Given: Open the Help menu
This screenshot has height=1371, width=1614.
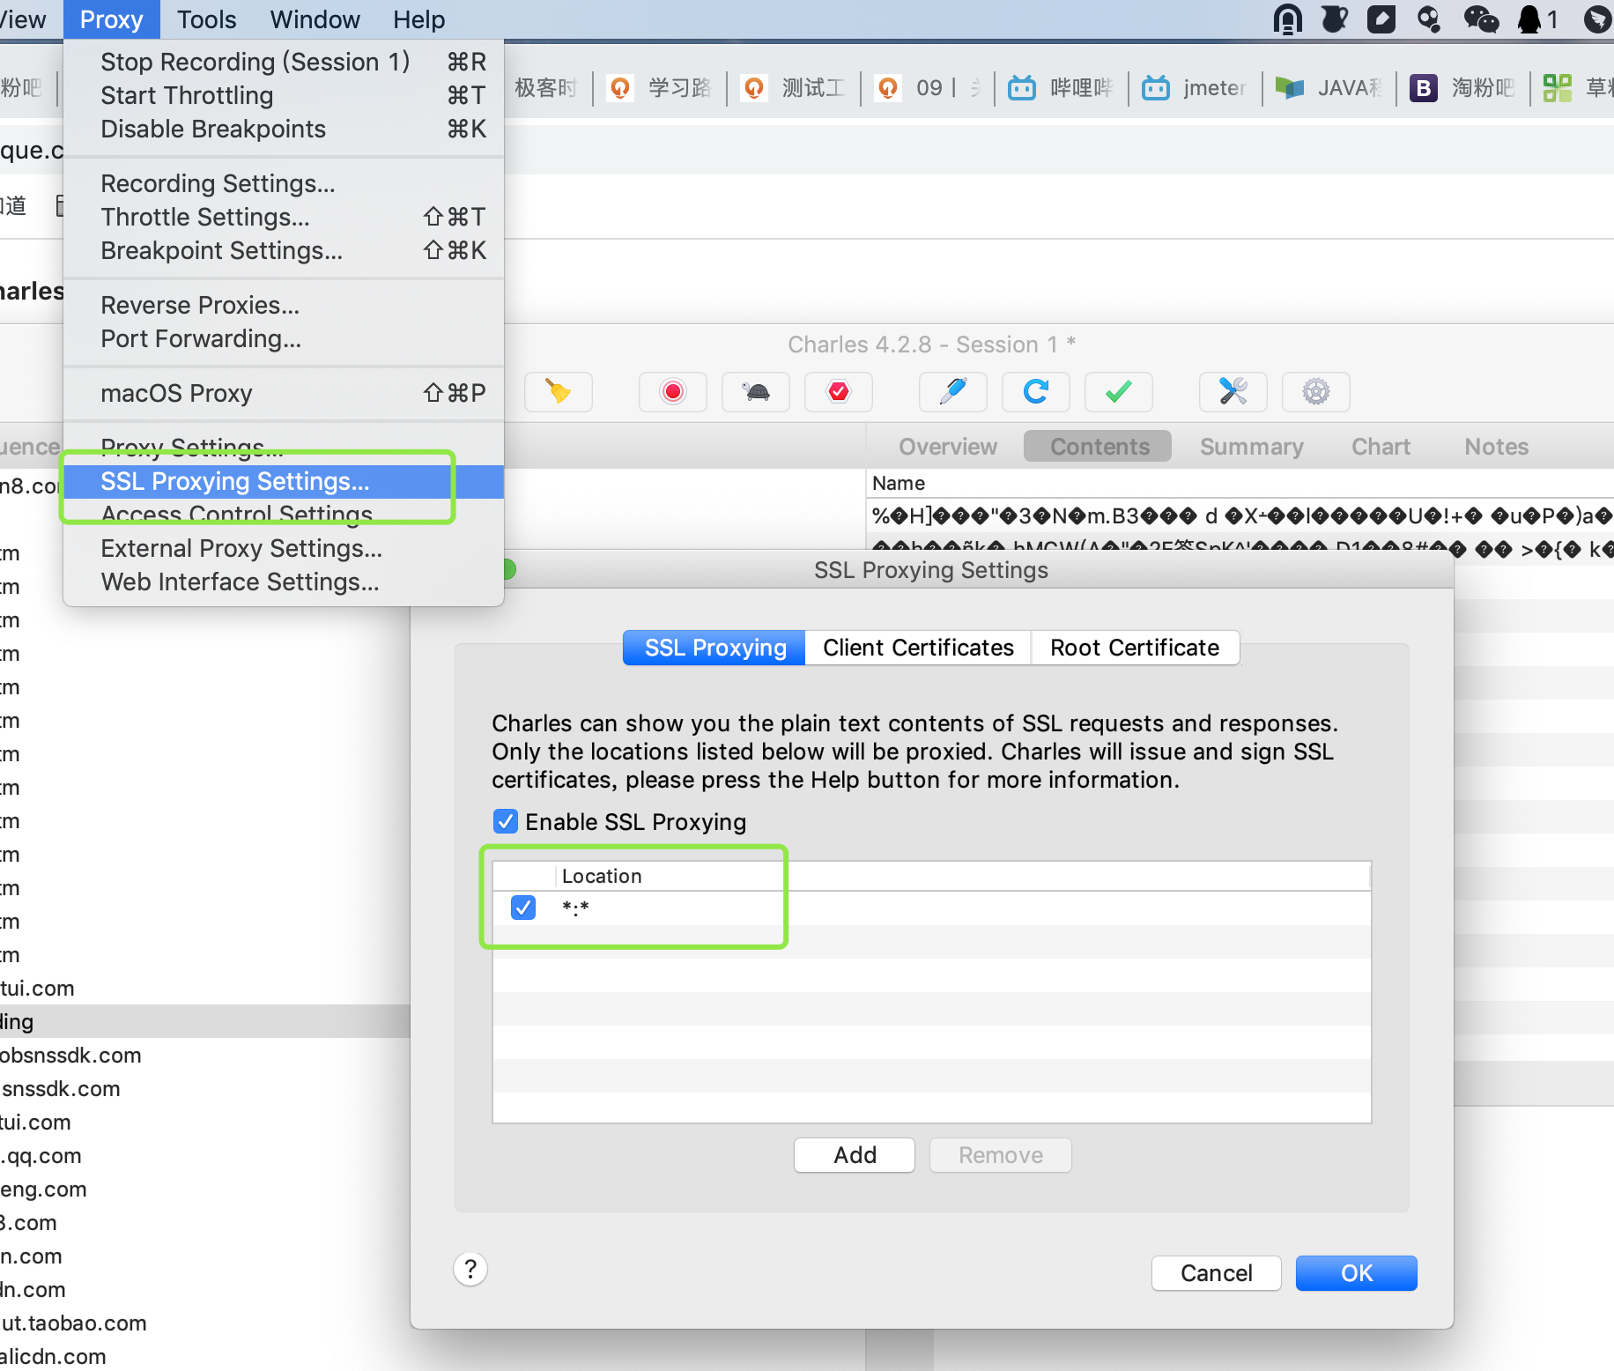Looking at the screenshot, I should [x=418, y=19].
